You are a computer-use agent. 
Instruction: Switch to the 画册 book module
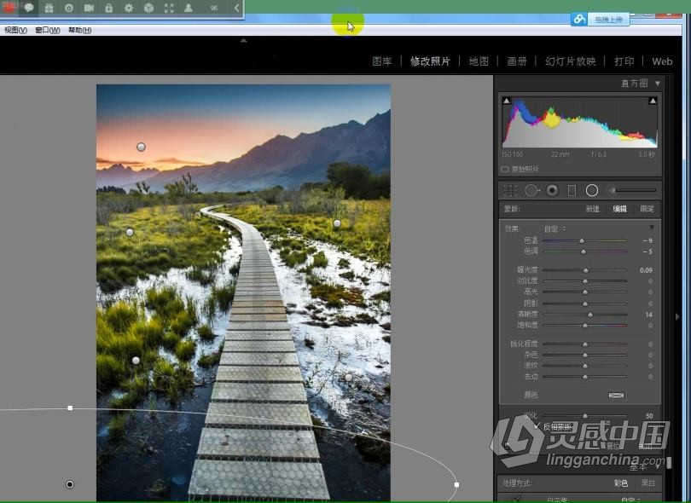pos(516,61)
